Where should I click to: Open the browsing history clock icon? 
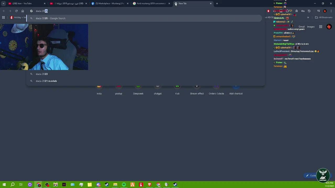click(x=309, y=11)
